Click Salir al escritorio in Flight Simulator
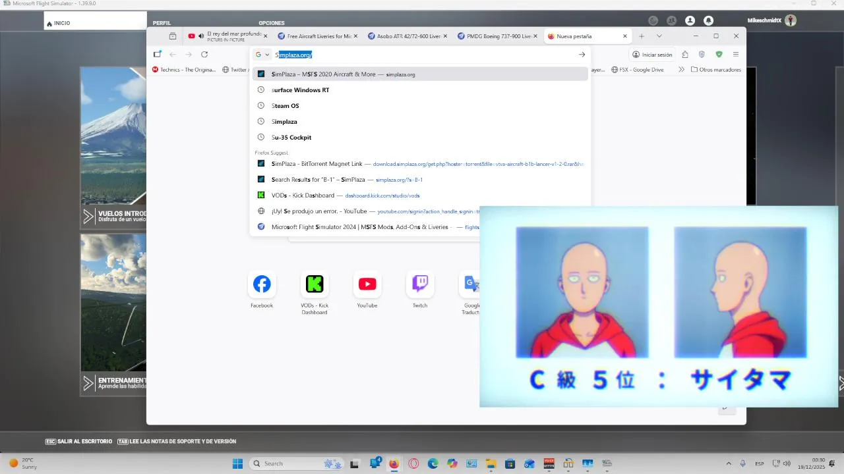This screenshot has width=844, height=474. [78, 441]
